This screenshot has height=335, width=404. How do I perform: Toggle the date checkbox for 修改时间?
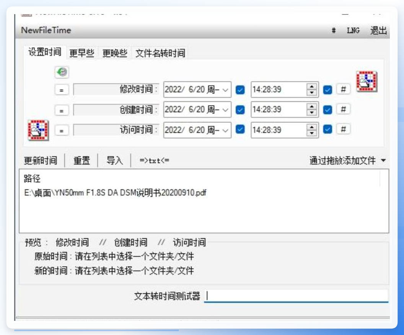click(240, 90)
